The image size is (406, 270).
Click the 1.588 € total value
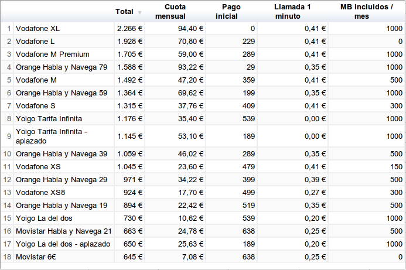[129, 67]
